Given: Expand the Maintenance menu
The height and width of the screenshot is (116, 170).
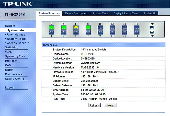Looking at the screenshot, I should tap(14, 74).
